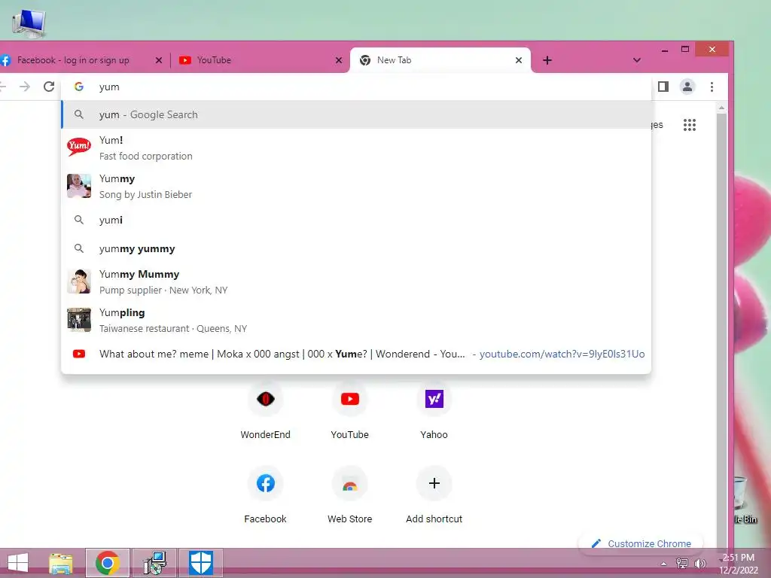Click the volume speaker tray icon
Screen dimensions: 771x578
pyautogui.click(x=699, y=564)
